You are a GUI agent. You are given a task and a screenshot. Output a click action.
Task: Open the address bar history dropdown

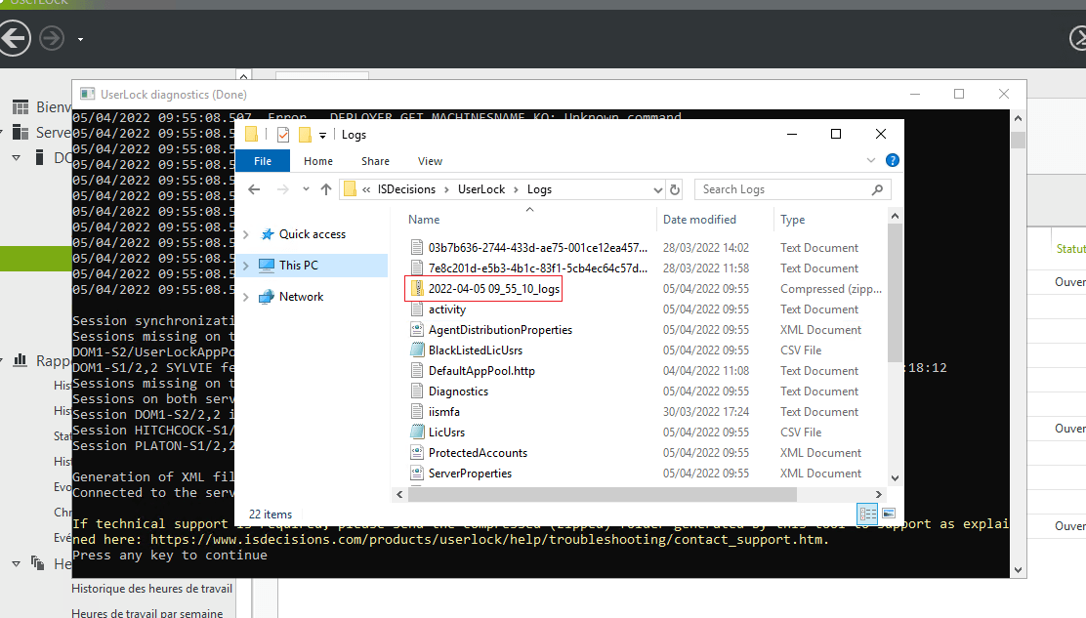point(658,189)
